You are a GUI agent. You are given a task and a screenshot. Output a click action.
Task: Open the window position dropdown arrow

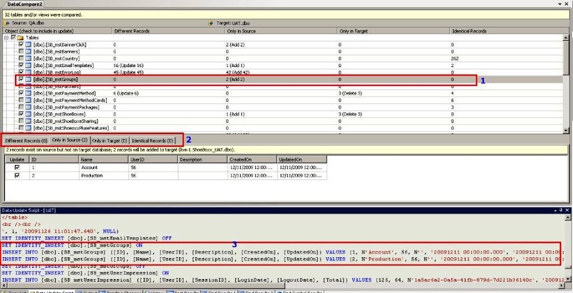pos(559,4)
